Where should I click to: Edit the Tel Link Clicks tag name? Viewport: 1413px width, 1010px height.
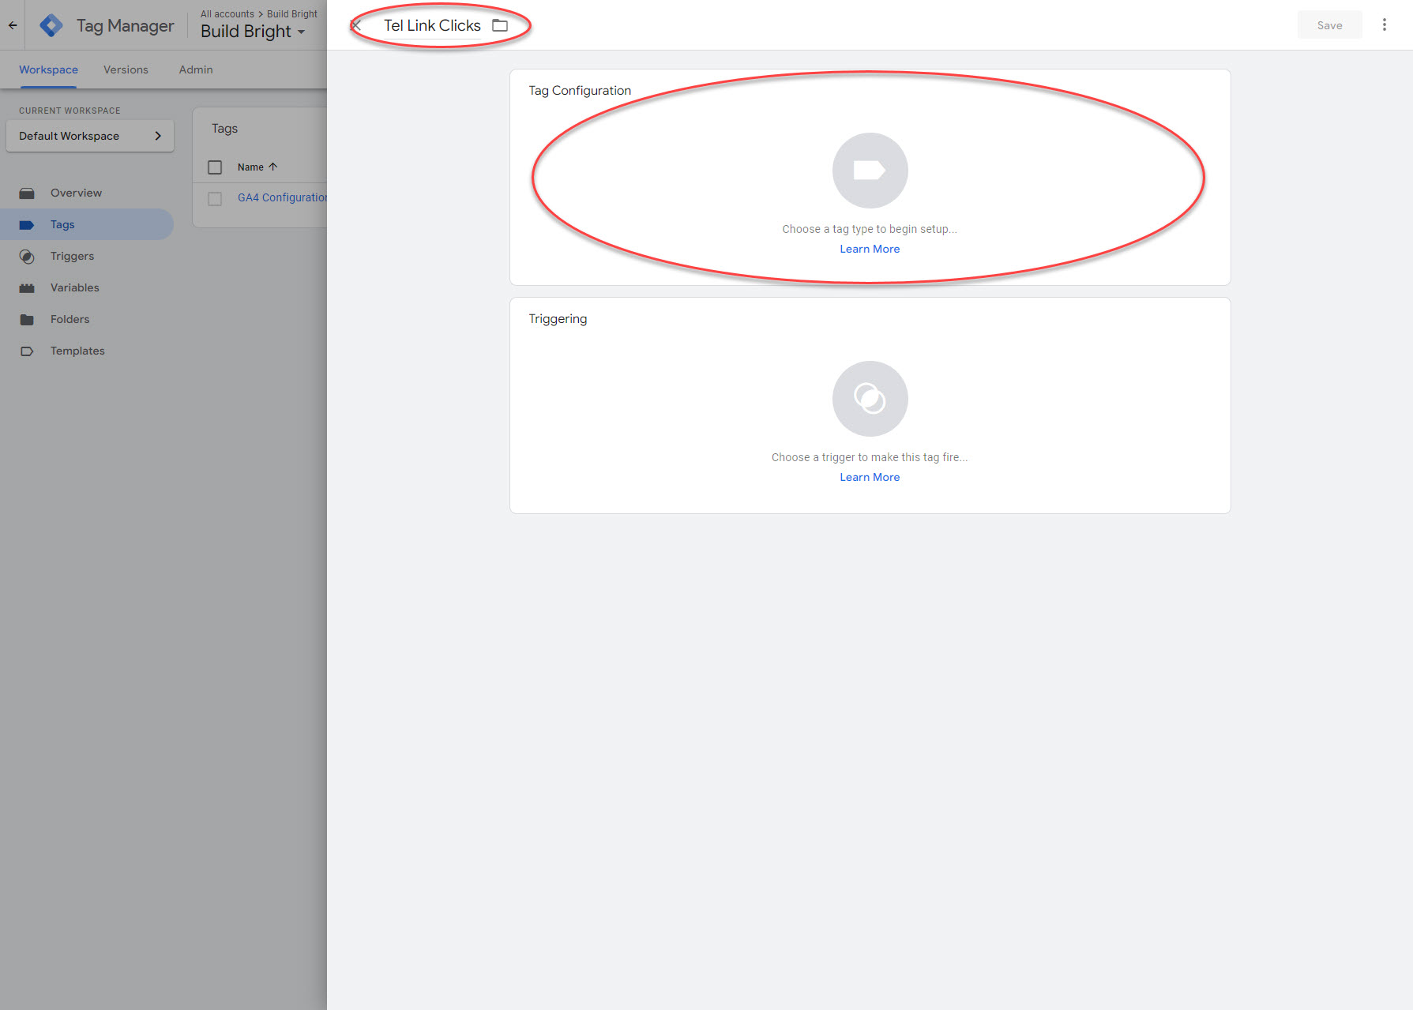tap(432, 25)
